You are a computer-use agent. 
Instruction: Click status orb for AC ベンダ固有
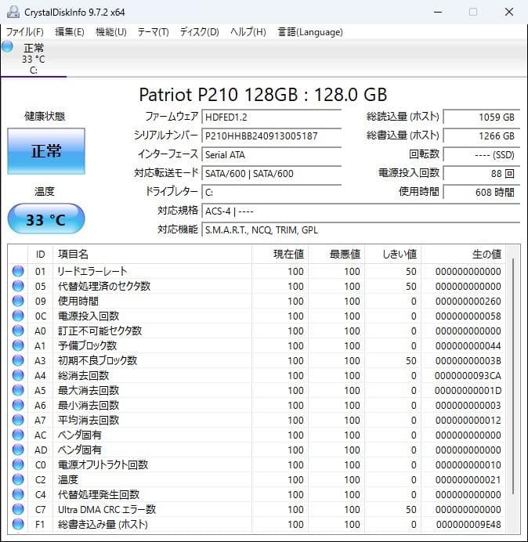18,435
